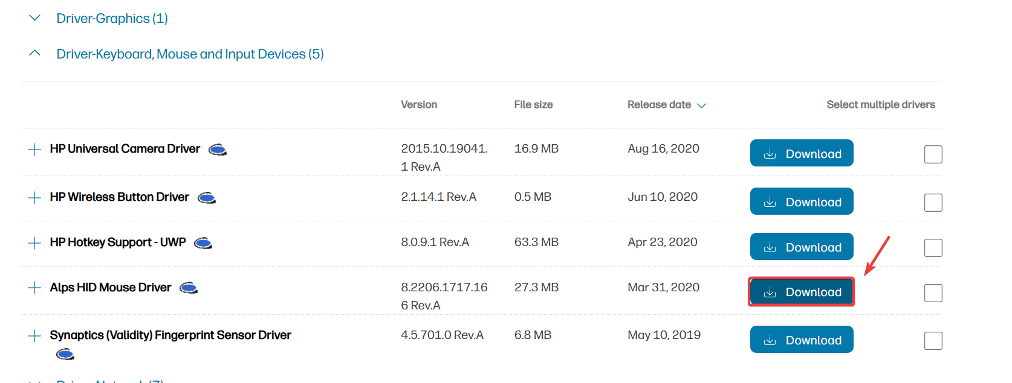Download the Synaptics Fingerprint Sensor Driver

tap(801, 340)
